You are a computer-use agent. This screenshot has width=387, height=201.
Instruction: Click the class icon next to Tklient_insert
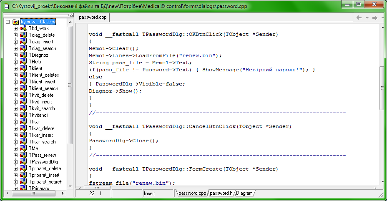tap(23, 82)
